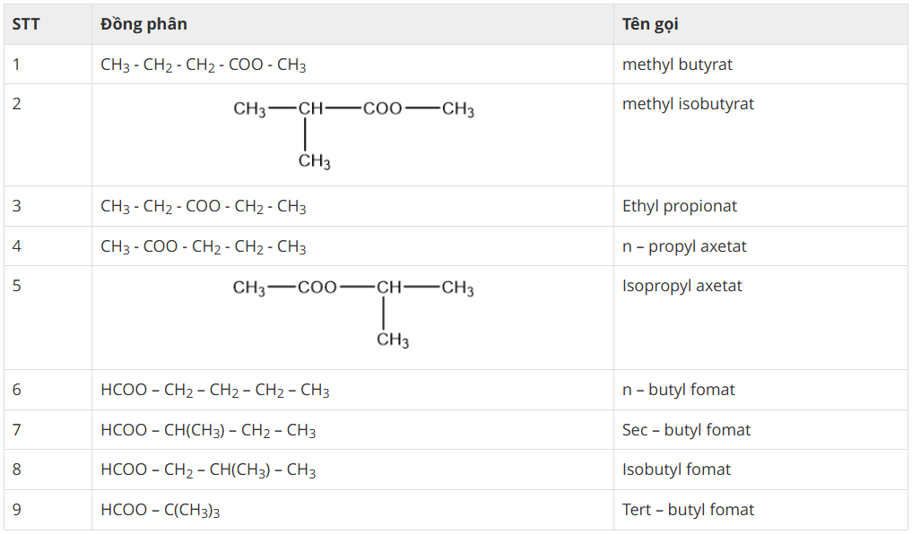Click the Ethyl propionat name cell

pyautogui.click(x=679, y=206)
